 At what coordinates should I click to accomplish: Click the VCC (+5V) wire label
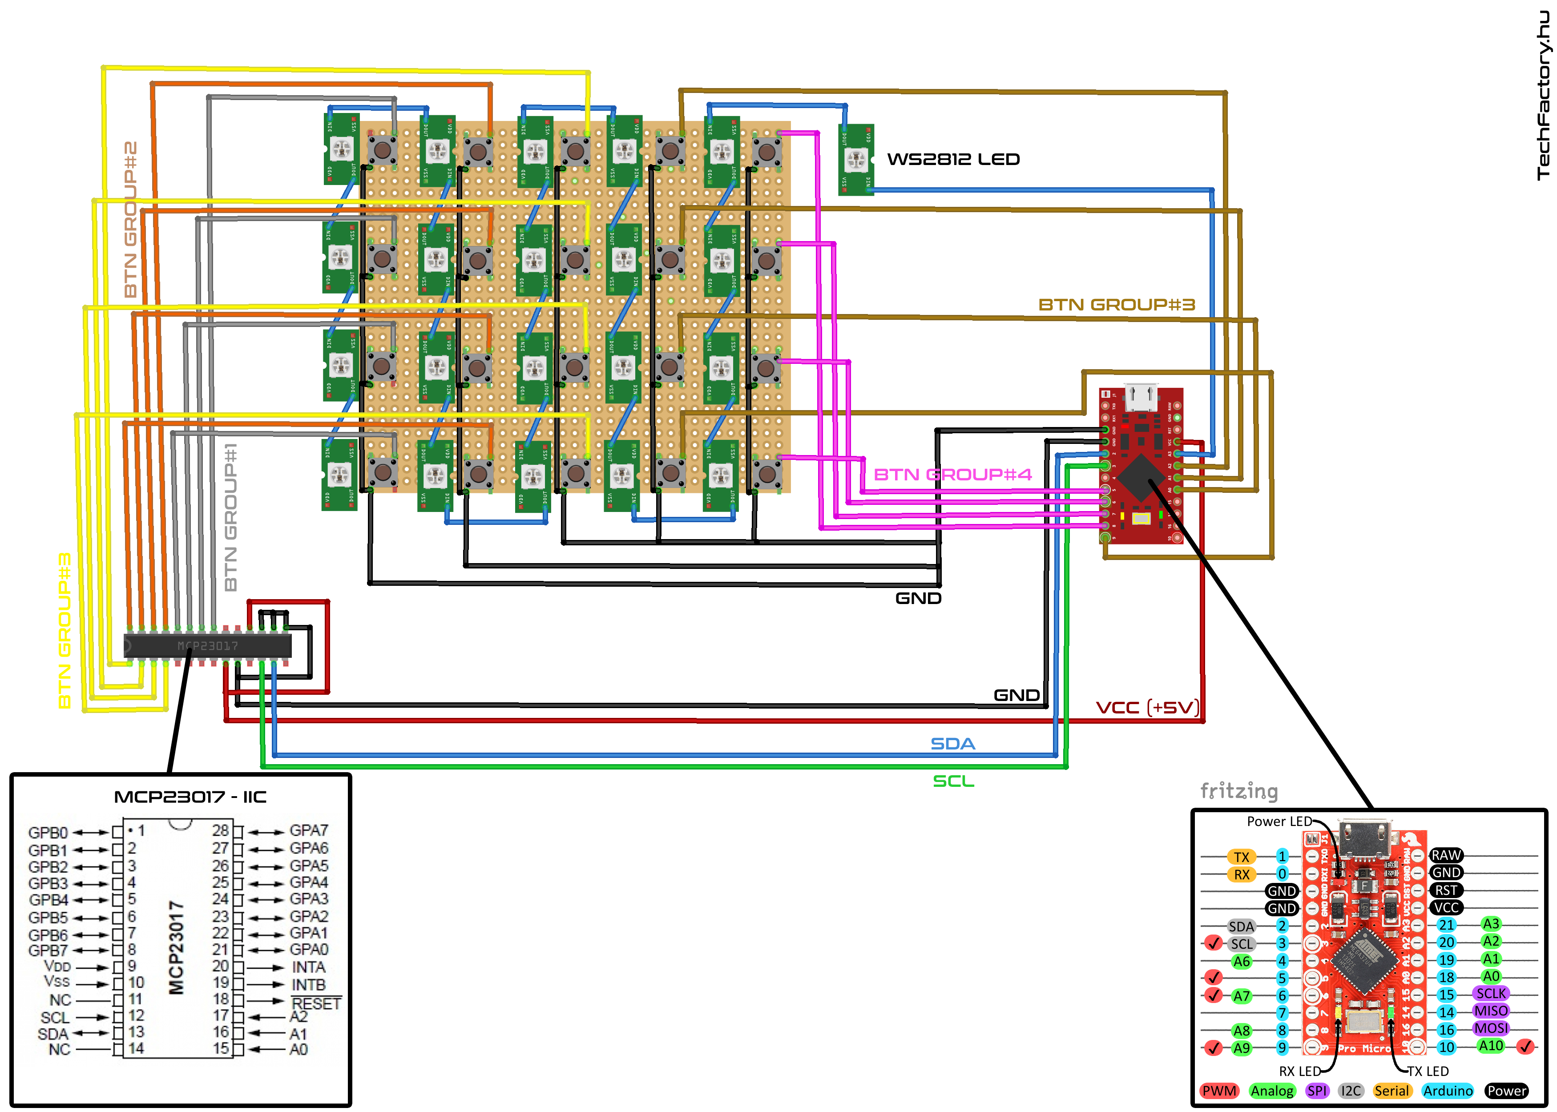coord(1148,707)
